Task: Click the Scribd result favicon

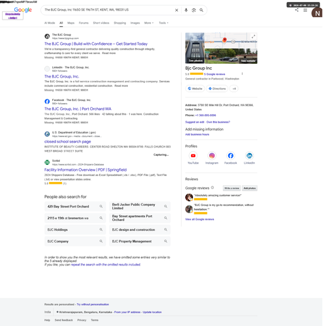Action: click(x=47, y=162)
